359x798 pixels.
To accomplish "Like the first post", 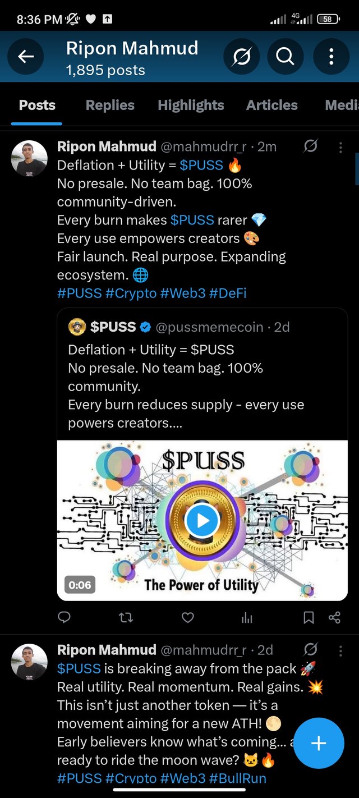I will coord(188,617).
